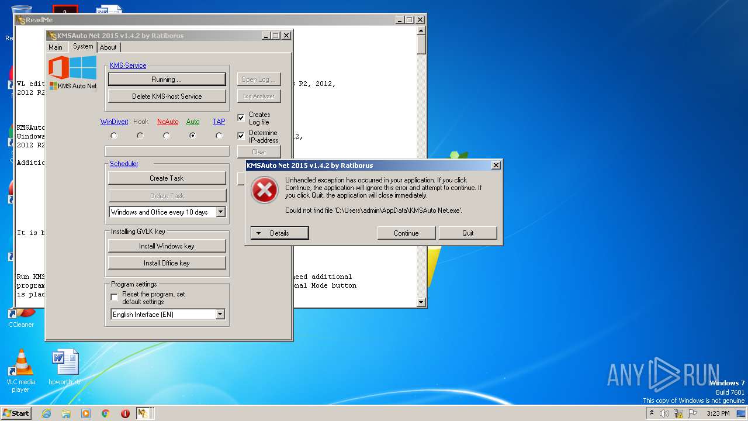Click the clock in the system tray

coord(718,413)
